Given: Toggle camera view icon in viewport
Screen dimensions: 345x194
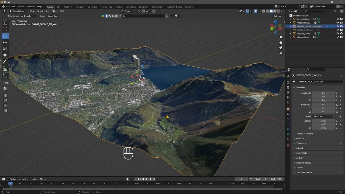Looking at the screenshot, I should (x=281, y=48).
